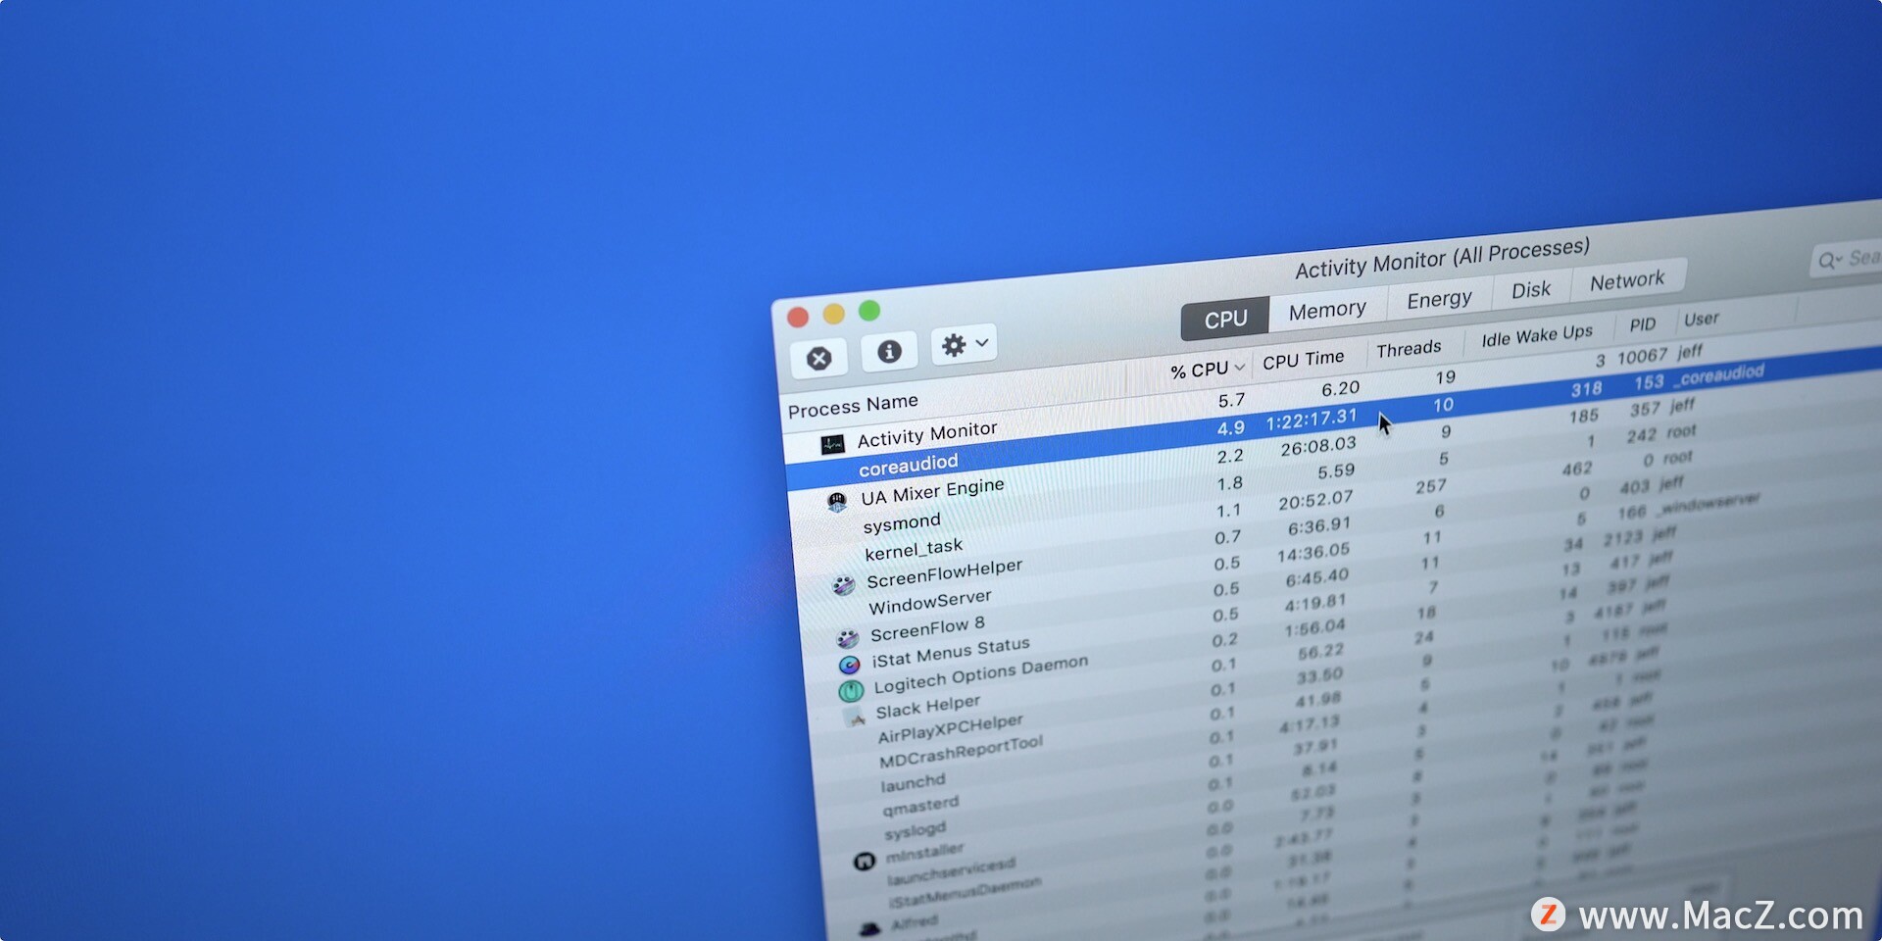Click the minstaller process icon
The image size is (1882, 941).
(x=864, y=862)
